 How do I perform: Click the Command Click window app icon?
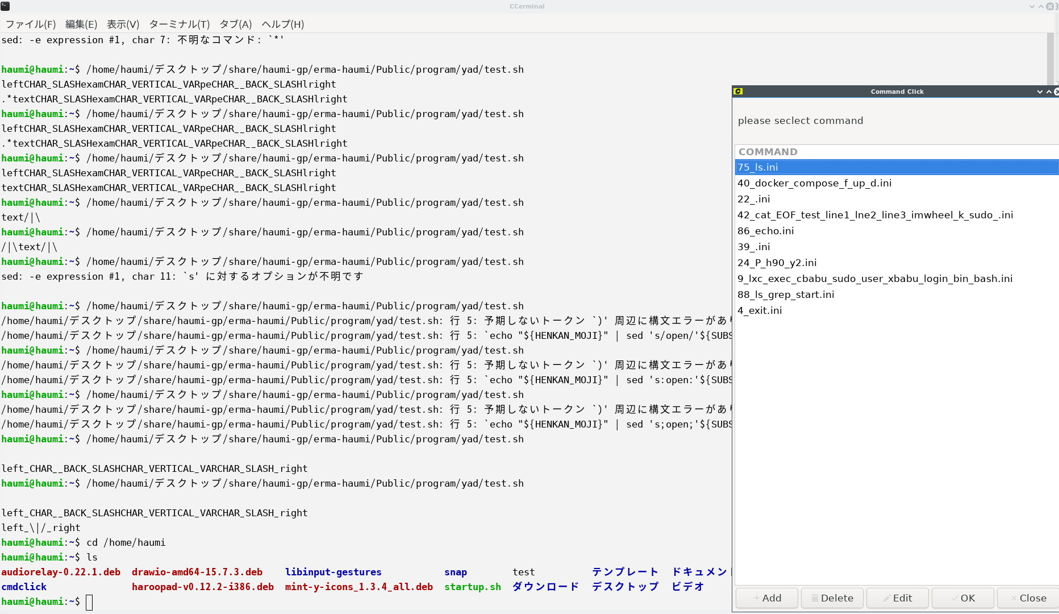click(x=738, y=92)
